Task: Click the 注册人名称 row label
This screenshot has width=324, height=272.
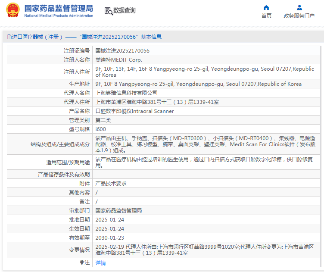Action: click(x=77, y=60)
